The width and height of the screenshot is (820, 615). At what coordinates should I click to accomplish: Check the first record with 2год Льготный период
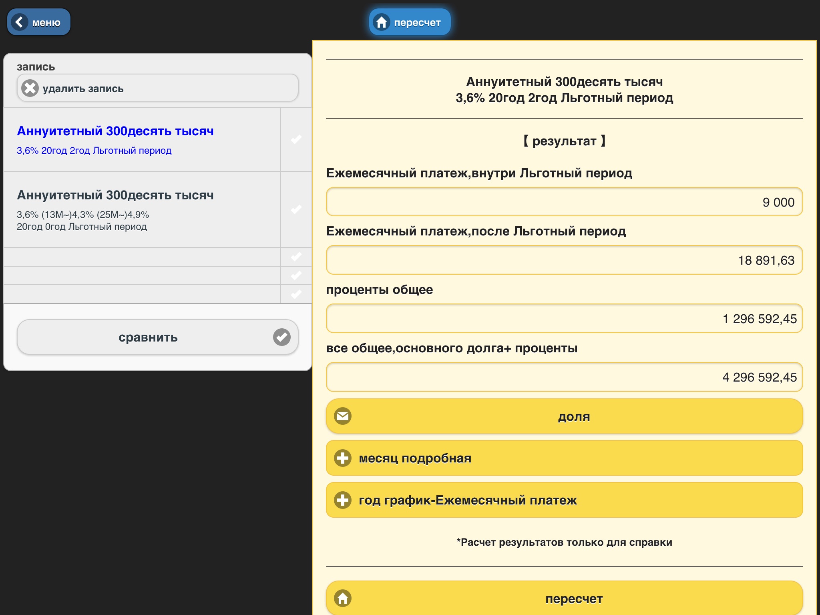(x=296, y=139)
